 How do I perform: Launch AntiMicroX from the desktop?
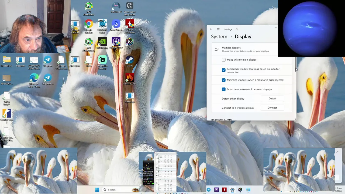tap(116, 8)
